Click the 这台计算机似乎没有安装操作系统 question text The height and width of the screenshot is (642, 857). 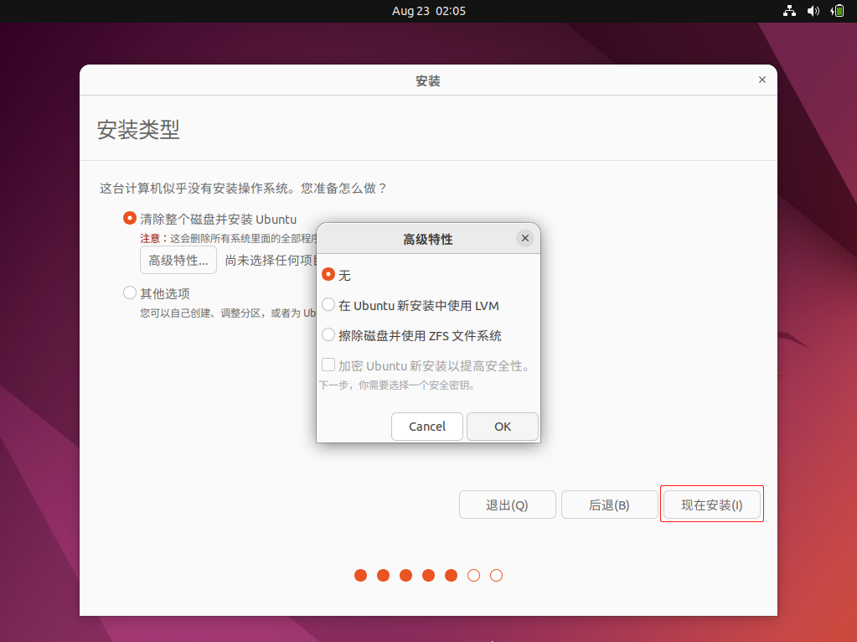click(x=243, y=189)
